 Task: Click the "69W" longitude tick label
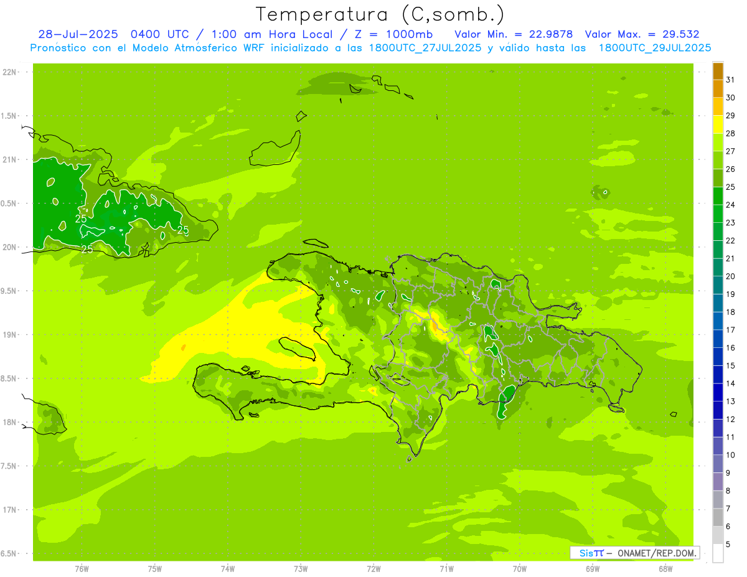593,569
